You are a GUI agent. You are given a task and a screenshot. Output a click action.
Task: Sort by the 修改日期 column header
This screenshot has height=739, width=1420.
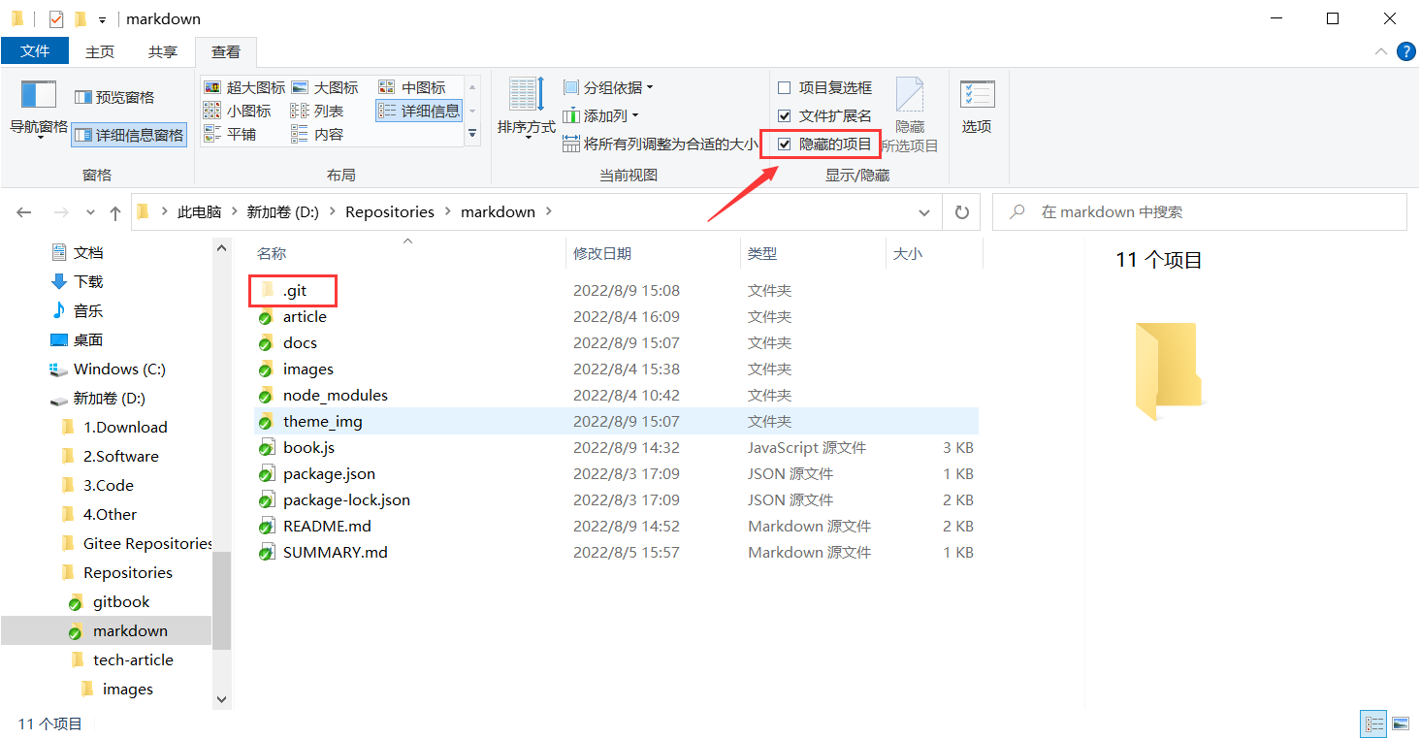602,253
